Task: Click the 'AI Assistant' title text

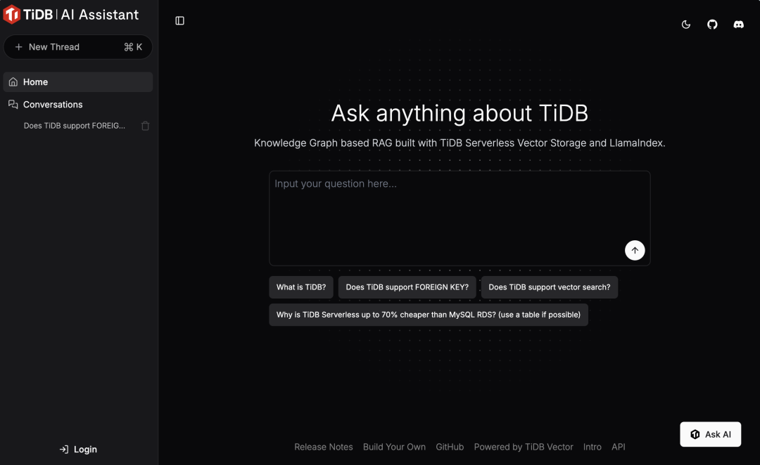Action: 99,15
